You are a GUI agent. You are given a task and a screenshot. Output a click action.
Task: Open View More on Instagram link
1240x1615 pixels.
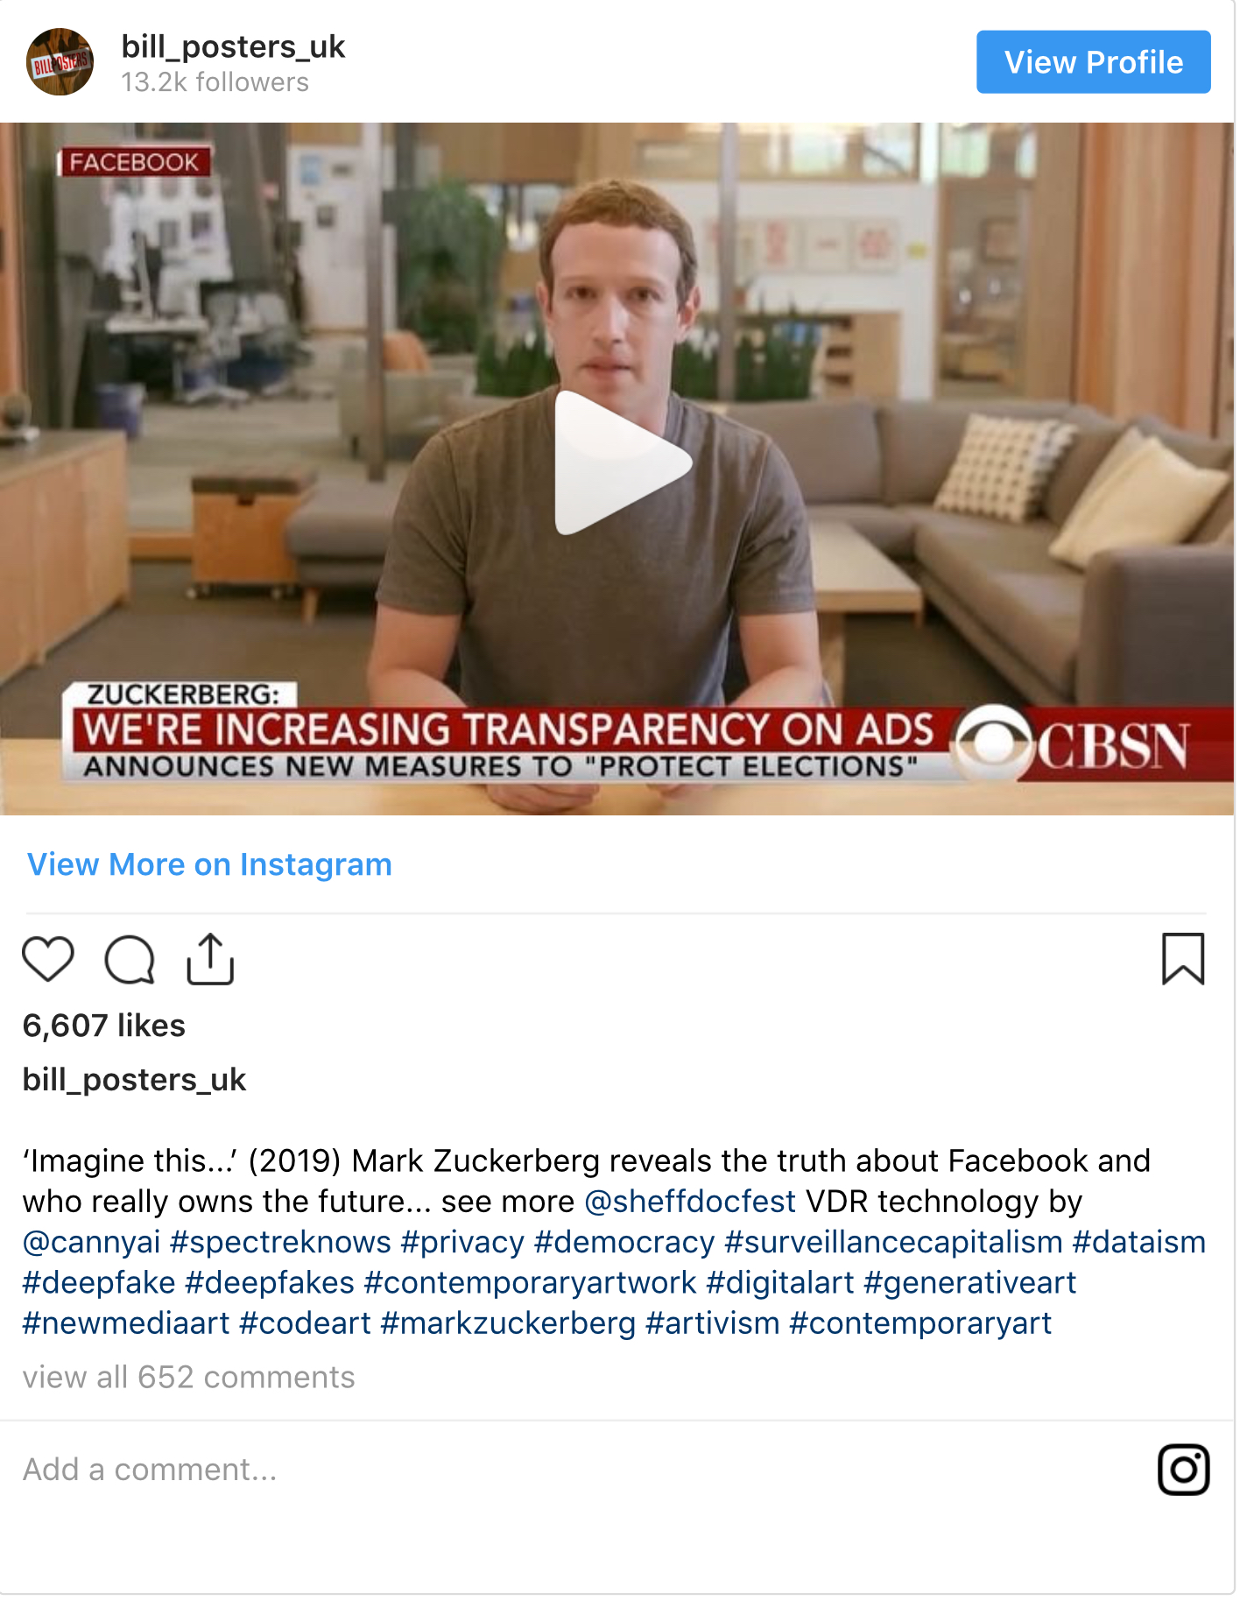point(209,864)
